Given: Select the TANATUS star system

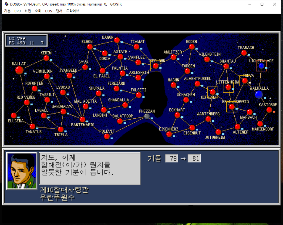Looking at the screenshot, I should pos(33,126).
